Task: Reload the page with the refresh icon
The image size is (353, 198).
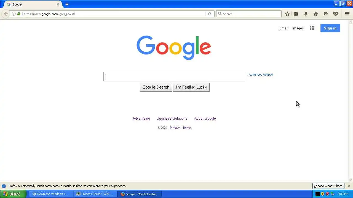Action: point(210,14)
